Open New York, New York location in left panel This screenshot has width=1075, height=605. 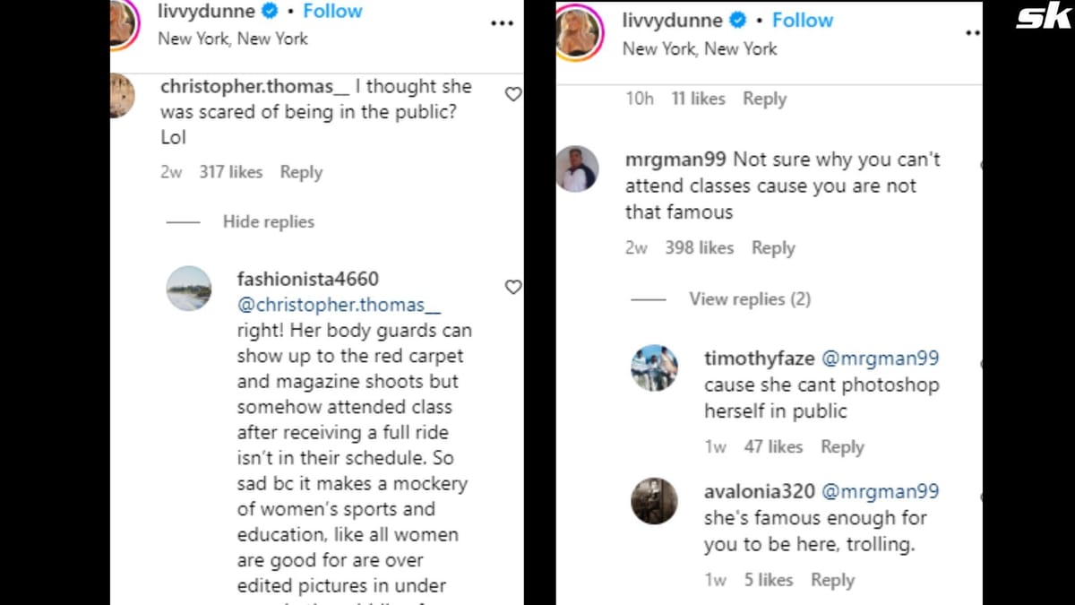[x=232, y=39]
